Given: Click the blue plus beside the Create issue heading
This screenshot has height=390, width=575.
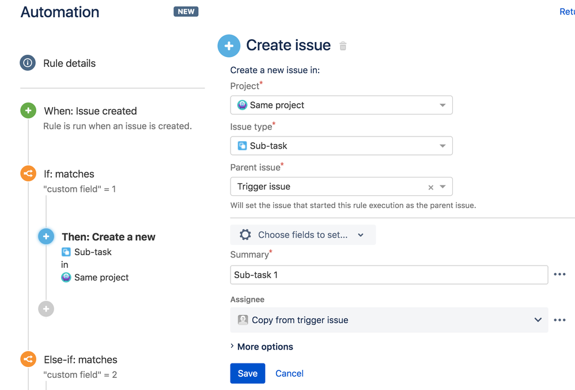Looking at the screenshot, I should tap(229, 45).
